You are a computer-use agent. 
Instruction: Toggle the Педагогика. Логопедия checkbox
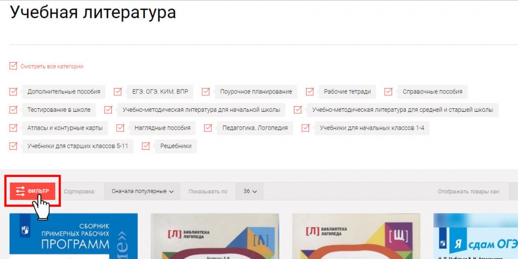click(208, 128)
